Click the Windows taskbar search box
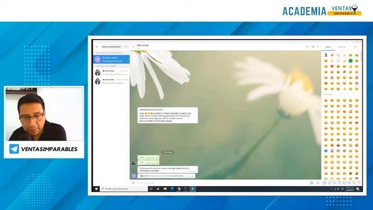The height and width of the screenshot is (210, 373). [124, 189]
